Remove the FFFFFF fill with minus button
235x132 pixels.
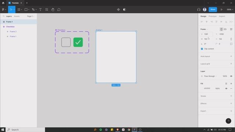click(231, 88)
